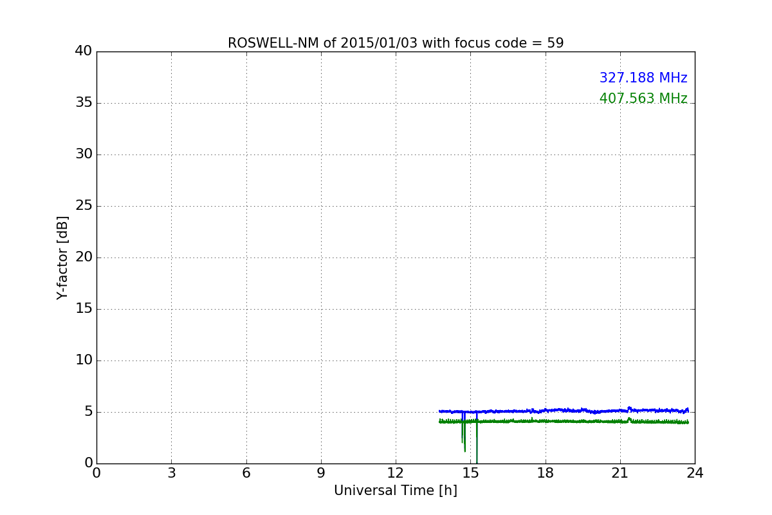Click the y-axis tick label 35
The height and width of the screenshot is (515, 772).
84,103
